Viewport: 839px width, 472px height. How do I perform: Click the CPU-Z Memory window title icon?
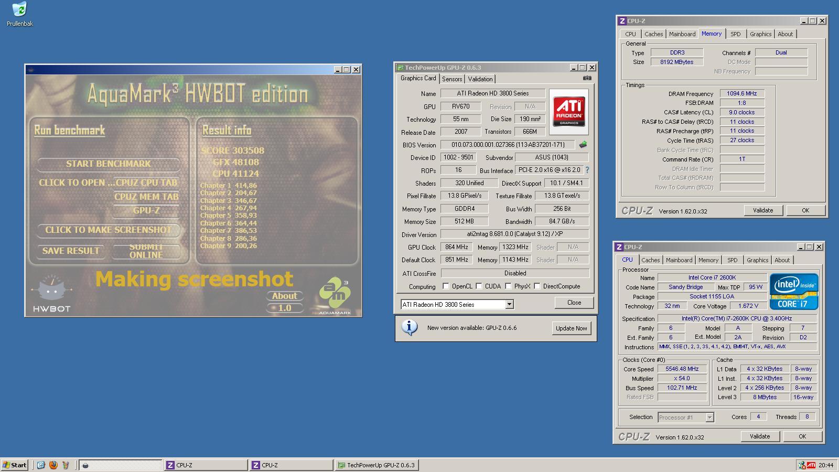point(622,21)
